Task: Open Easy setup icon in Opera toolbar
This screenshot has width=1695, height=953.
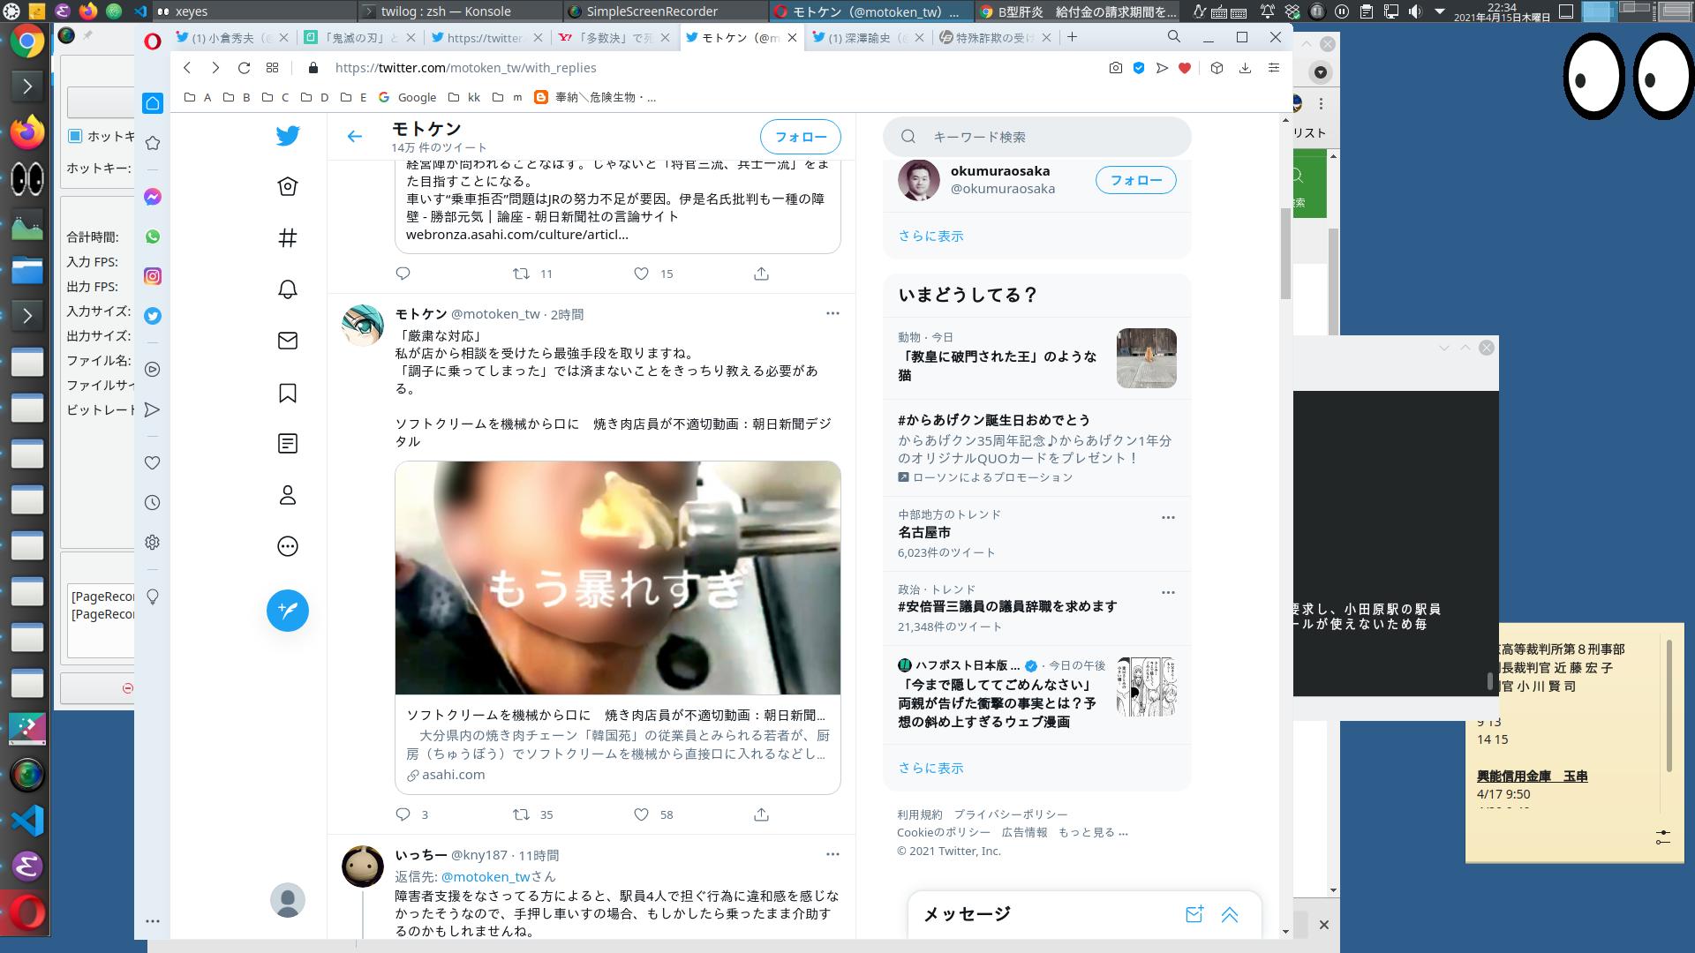Action: point(1273,68)
